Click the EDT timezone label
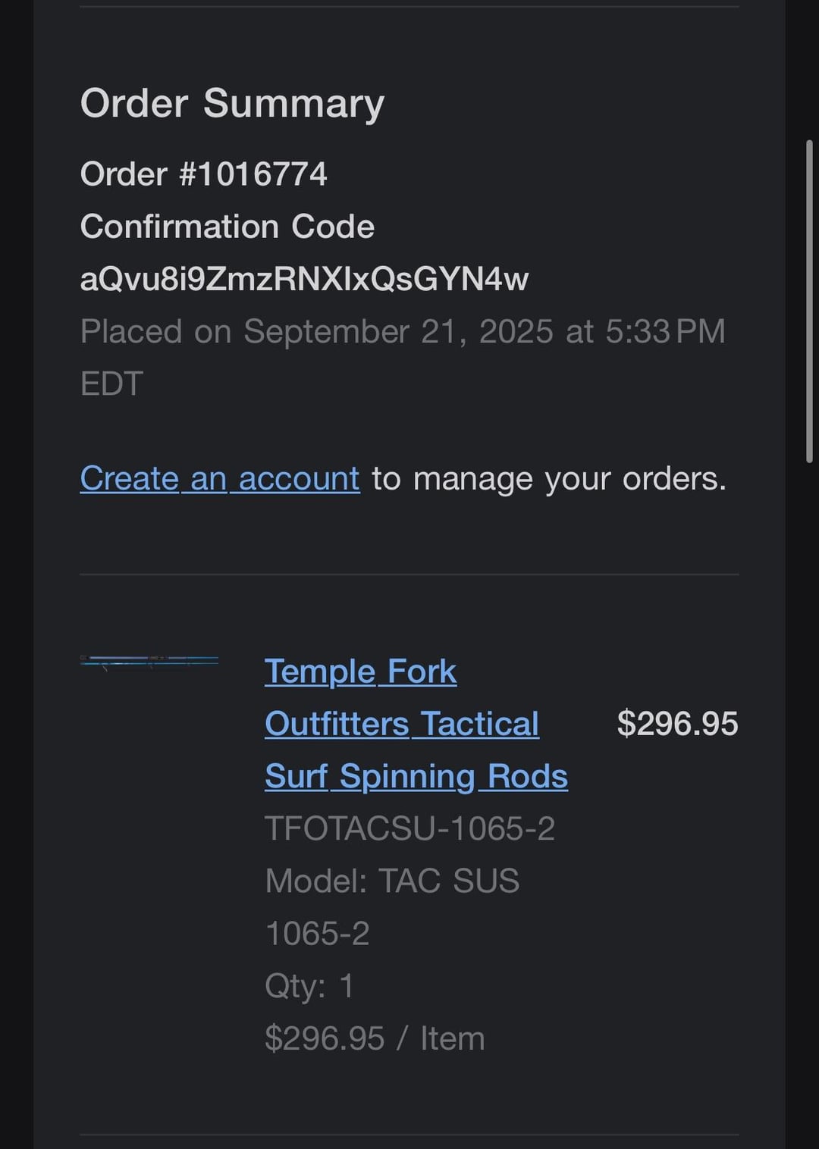 (111, 384)
